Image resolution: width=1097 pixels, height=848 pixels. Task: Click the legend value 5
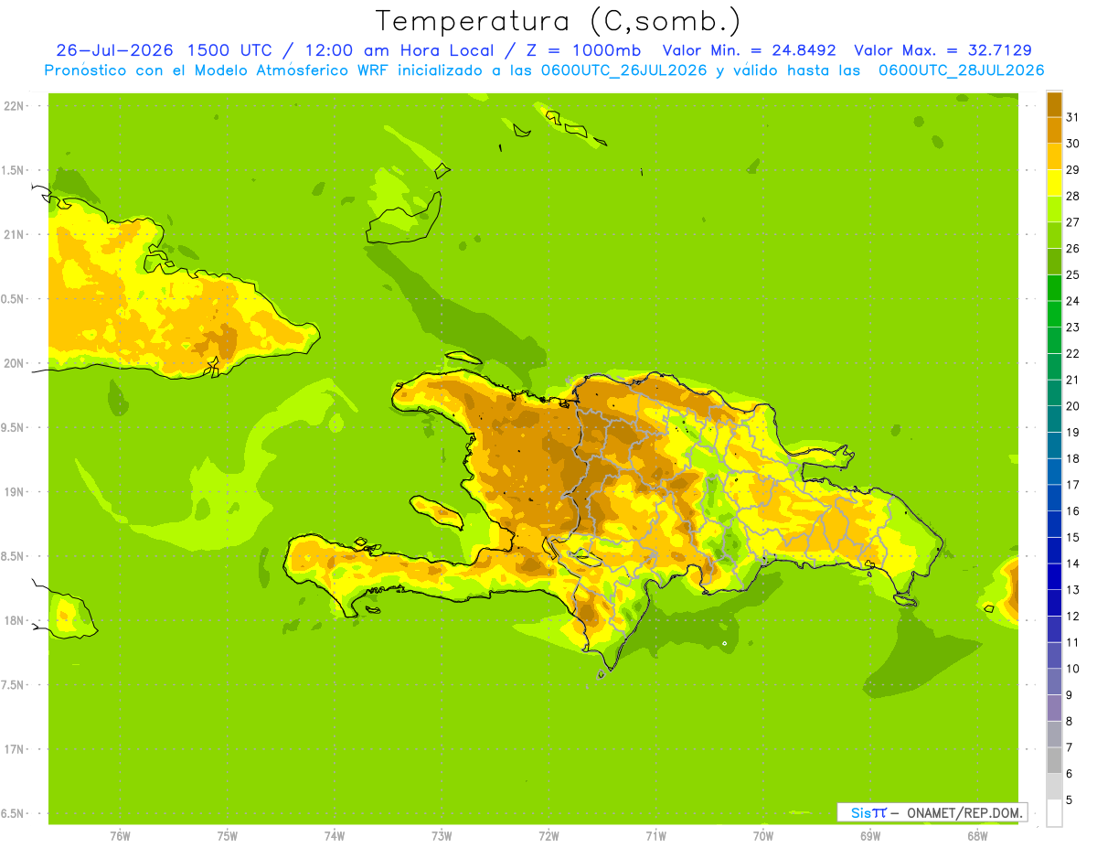pyautogui.click(x=1070, y=800)
